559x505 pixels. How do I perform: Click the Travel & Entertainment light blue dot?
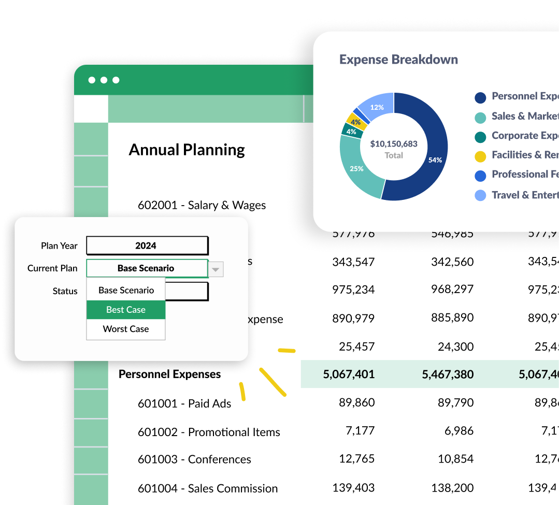(x=480, y=195)
